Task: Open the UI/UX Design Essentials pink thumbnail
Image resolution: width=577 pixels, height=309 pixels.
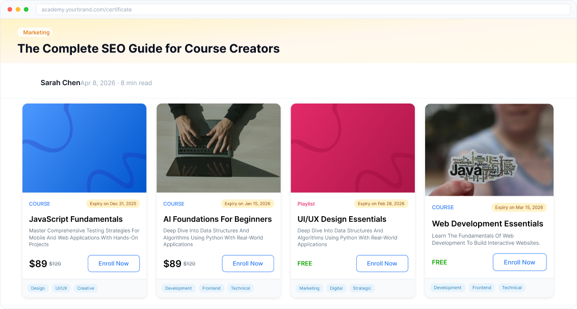Action: (352, 148)
